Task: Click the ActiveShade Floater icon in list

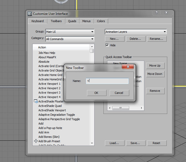Action: pyautogui.click(x=36, y=101)
